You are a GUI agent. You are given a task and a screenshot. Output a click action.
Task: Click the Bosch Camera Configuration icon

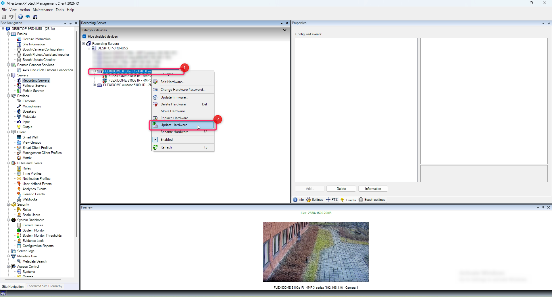point(19,49)
